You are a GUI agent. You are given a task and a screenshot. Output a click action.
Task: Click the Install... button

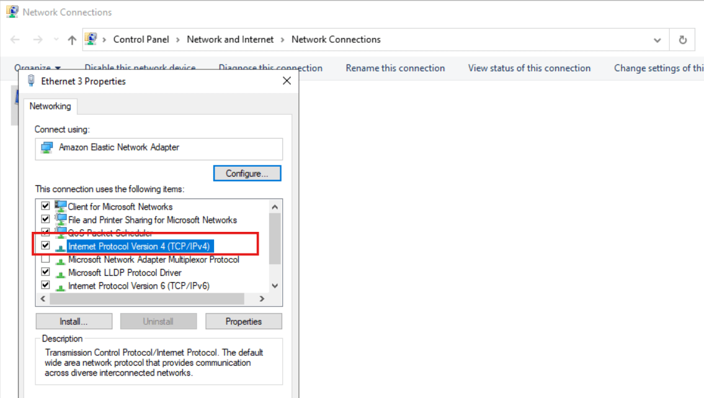tap(74, 321)
